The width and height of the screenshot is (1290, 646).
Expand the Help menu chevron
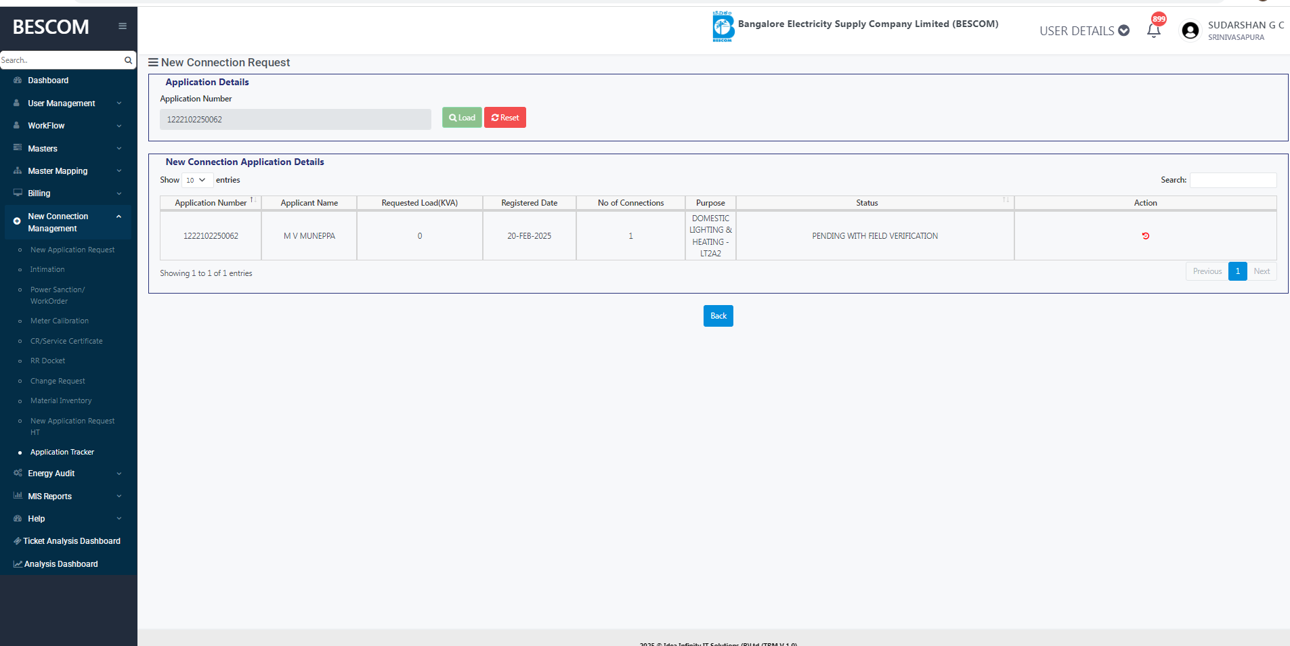coord(119,519)
